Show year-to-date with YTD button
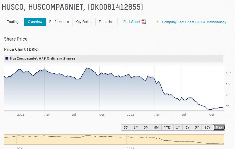 [167, 127]
